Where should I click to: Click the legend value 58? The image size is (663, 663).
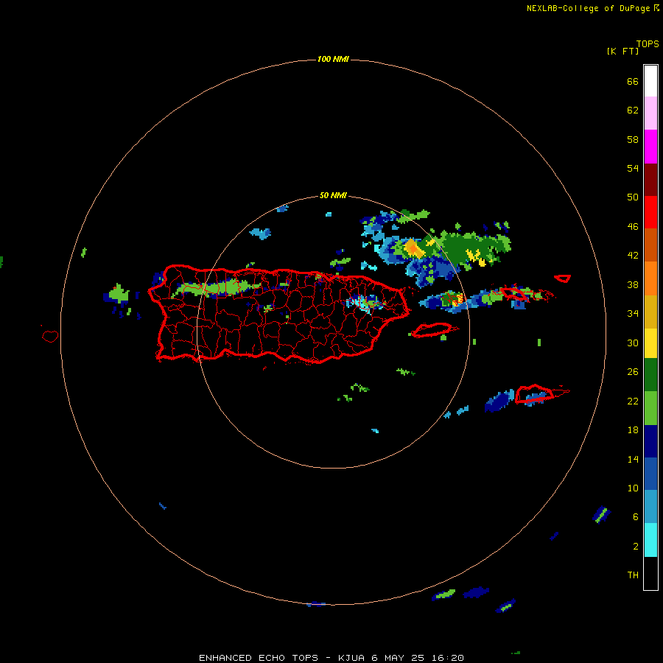[x=633, y=139]
